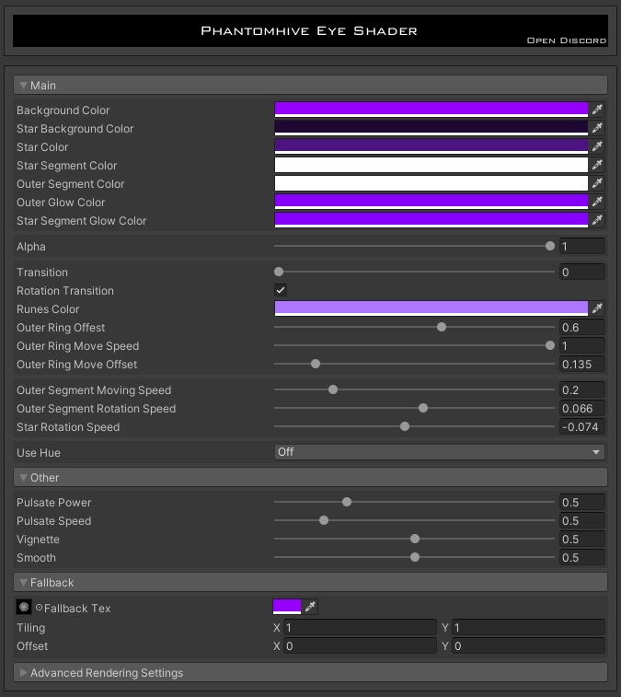Activate the Star Segment Glow Color eyedropper

pyautogui.click(x=596, y=220)
